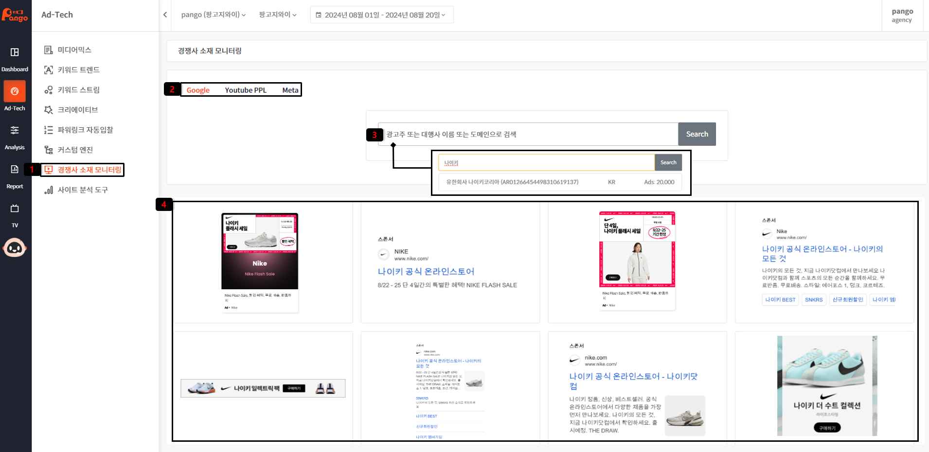Click the Ad-Tech header title

(57, 15)
